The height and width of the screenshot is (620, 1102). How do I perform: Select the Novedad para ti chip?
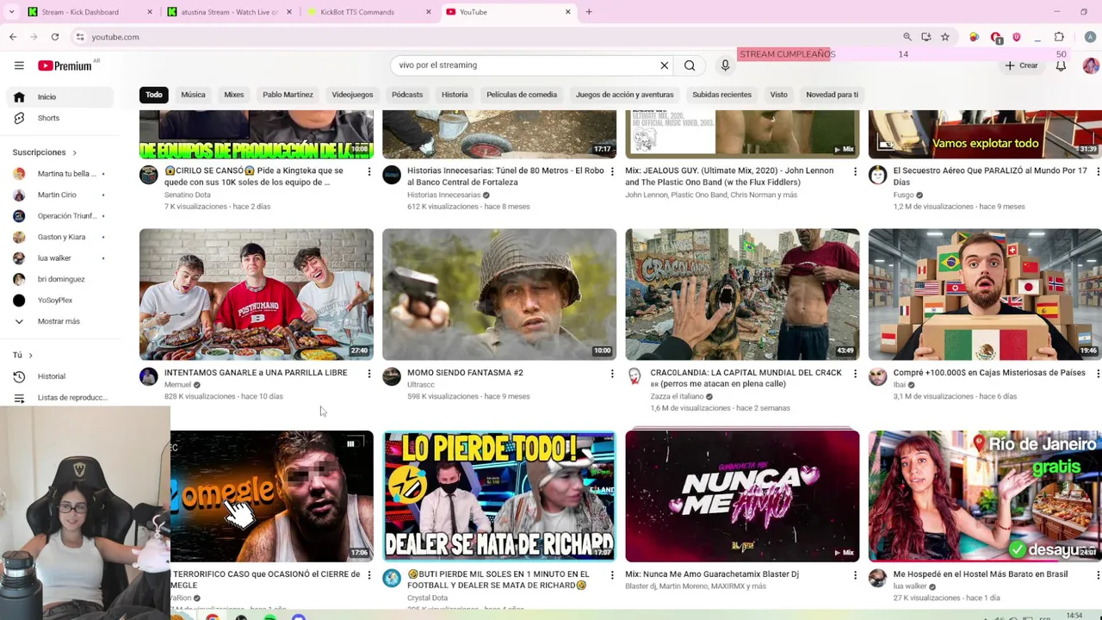pyautogui.click(x=832, y=95)
